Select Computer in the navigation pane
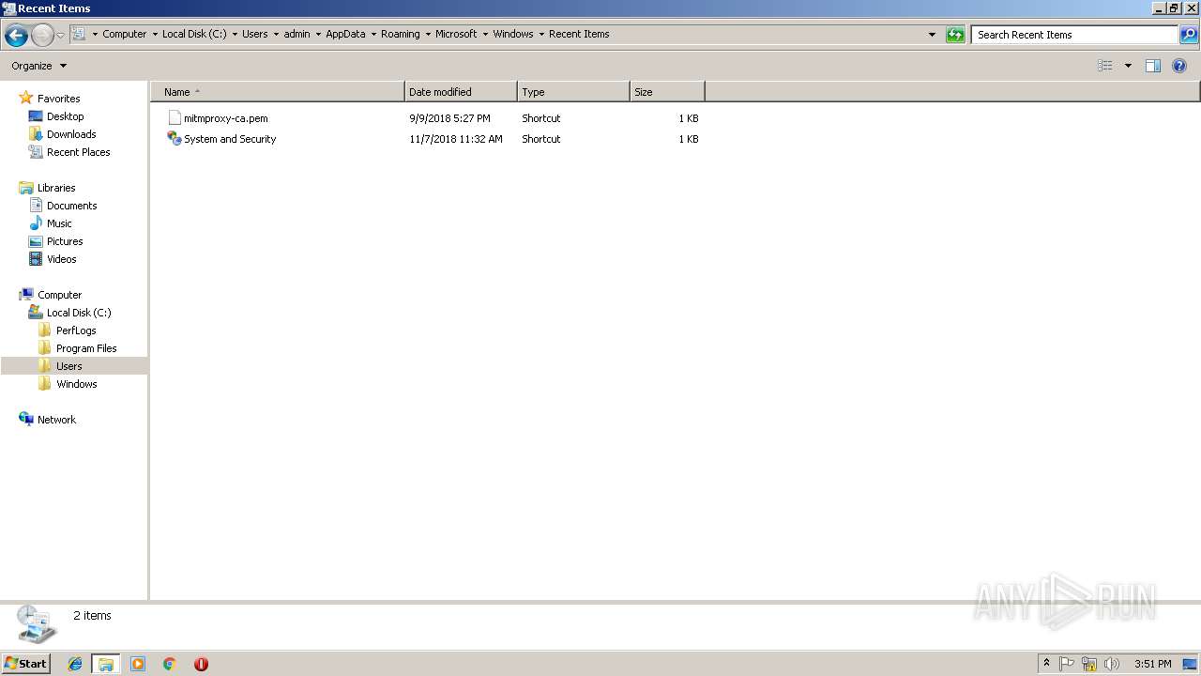This screenshot has width=1201, height=676. click(59, 295)
